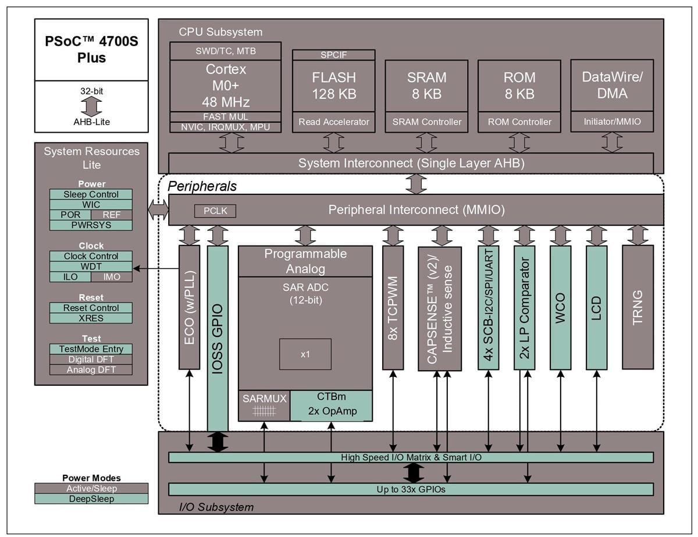Click the DeepSleep color swatch in Power Modes
The width and height of the screenshot is (698, 537).
point(91,498)
